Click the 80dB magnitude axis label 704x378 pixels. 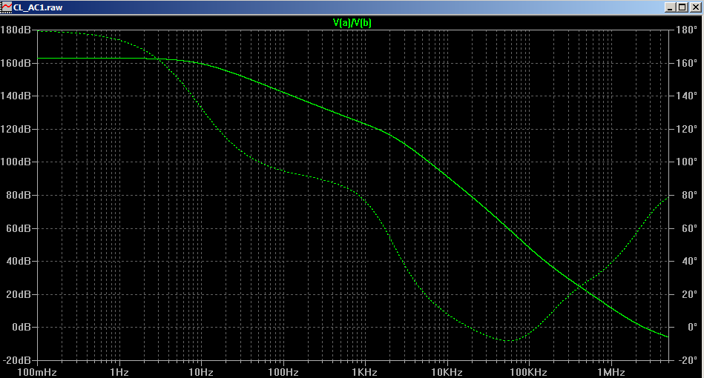18,195
